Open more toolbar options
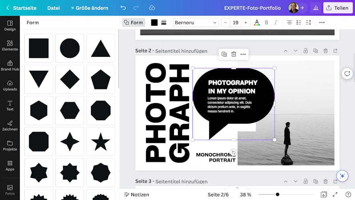The height and width of the screenshot is (200, 355). (322, 23)
